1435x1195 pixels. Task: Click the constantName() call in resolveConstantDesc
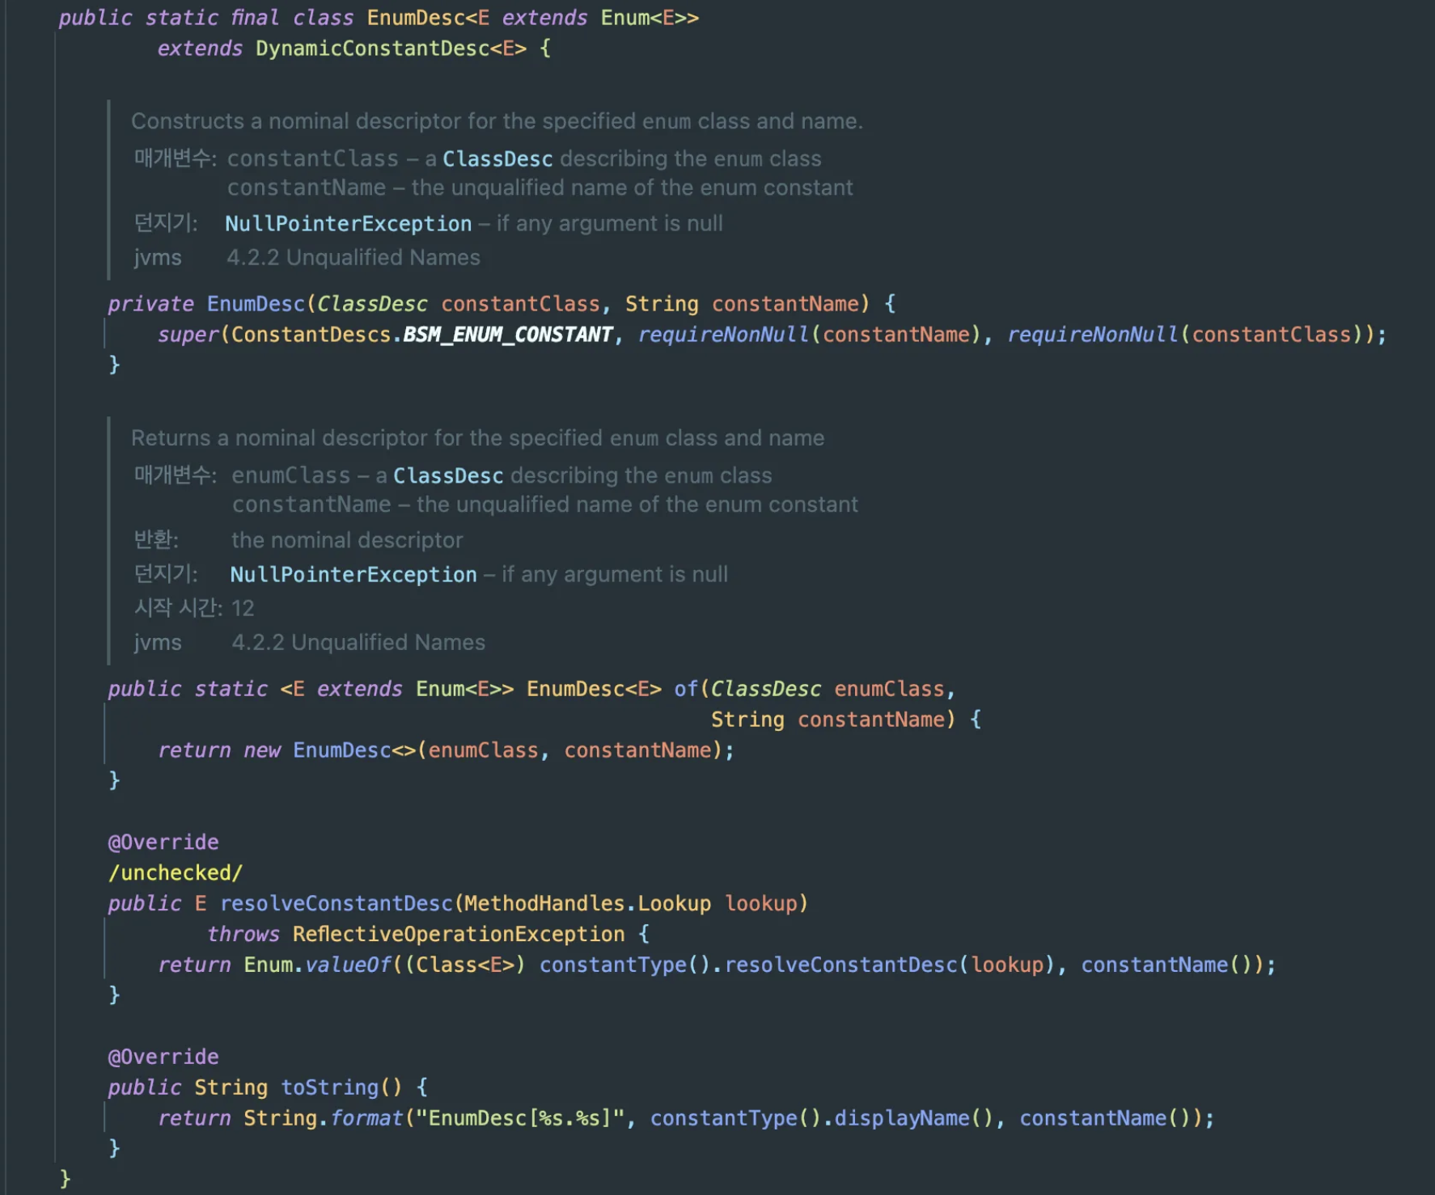click(1173, 964)
